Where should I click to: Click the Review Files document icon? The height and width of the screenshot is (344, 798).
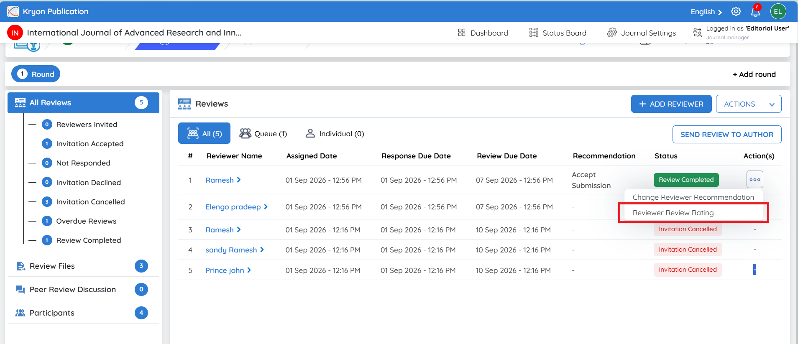click(20, 266)
